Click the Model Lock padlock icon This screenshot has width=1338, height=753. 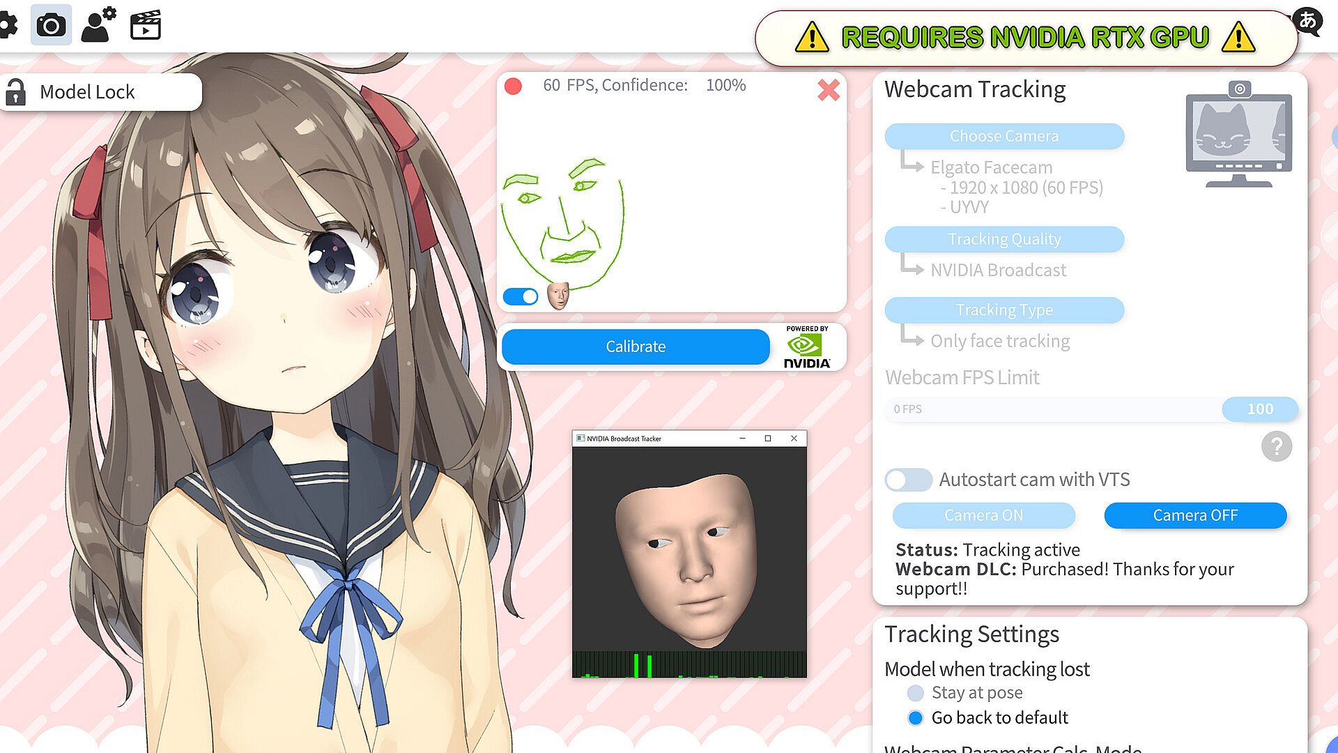[15, 92]
